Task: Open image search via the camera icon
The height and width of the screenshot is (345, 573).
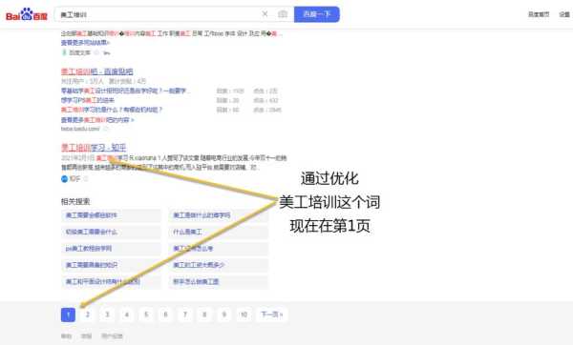Action: (283, 14)
